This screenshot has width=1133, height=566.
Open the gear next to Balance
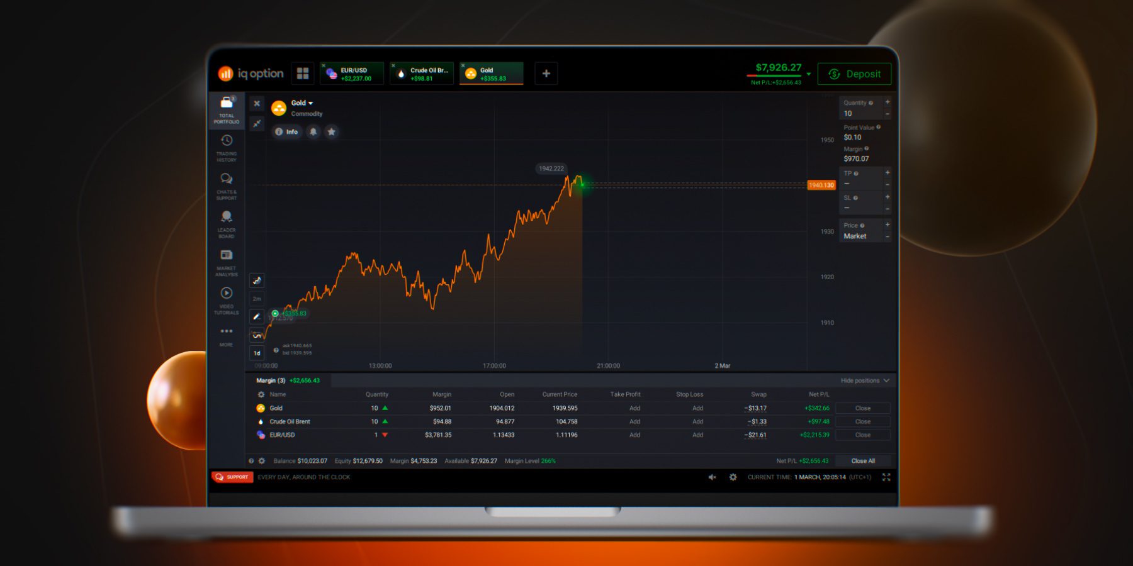(262, 461)
